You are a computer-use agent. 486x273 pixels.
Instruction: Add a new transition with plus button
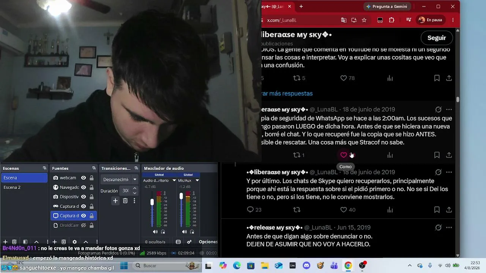115,201
